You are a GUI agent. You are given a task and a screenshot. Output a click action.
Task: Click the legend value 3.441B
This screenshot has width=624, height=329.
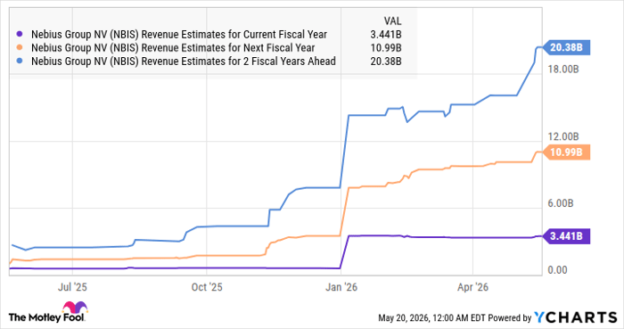point(386,35)
